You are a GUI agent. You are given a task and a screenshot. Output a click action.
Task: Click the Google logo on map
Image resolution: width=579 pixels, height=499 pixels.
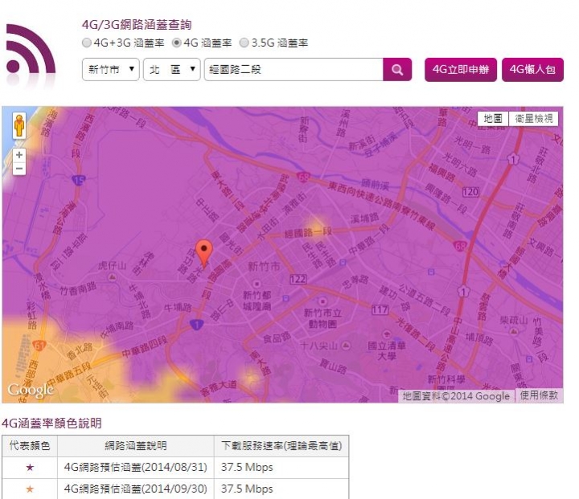pyautogui.click(x=31, y=390)
